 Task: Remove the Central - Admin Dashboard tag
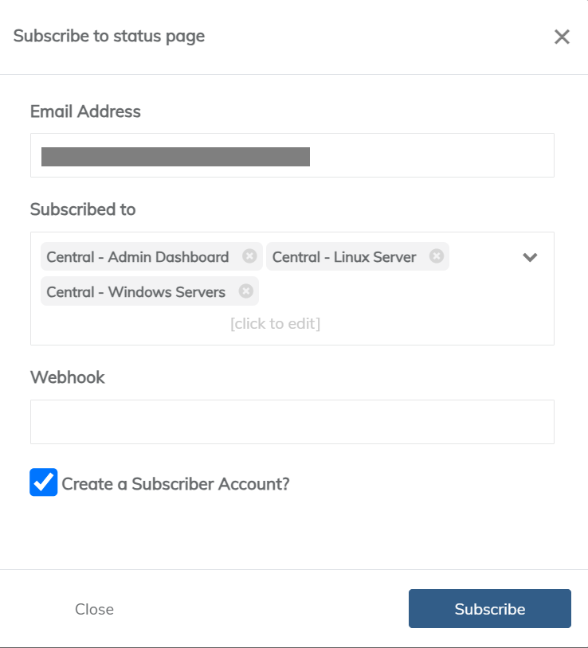pos(249,256)
